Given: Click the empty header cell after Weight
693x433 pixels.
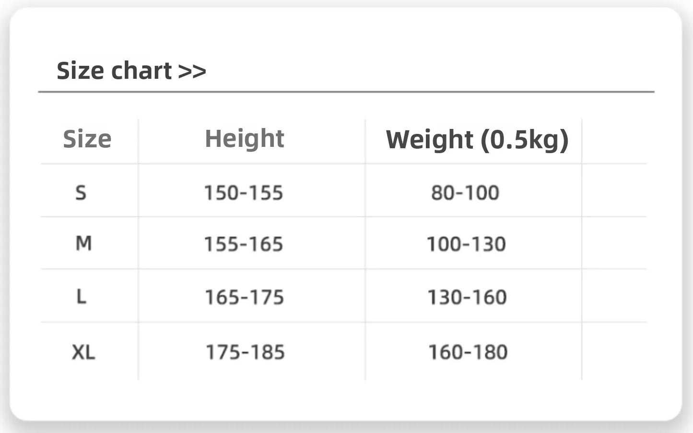Looking at the screenshot, I should tap(614, 141).
